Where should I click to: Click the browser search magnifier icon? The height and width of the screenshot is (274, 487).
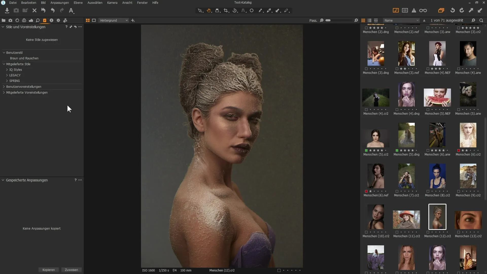click(481, 20)
